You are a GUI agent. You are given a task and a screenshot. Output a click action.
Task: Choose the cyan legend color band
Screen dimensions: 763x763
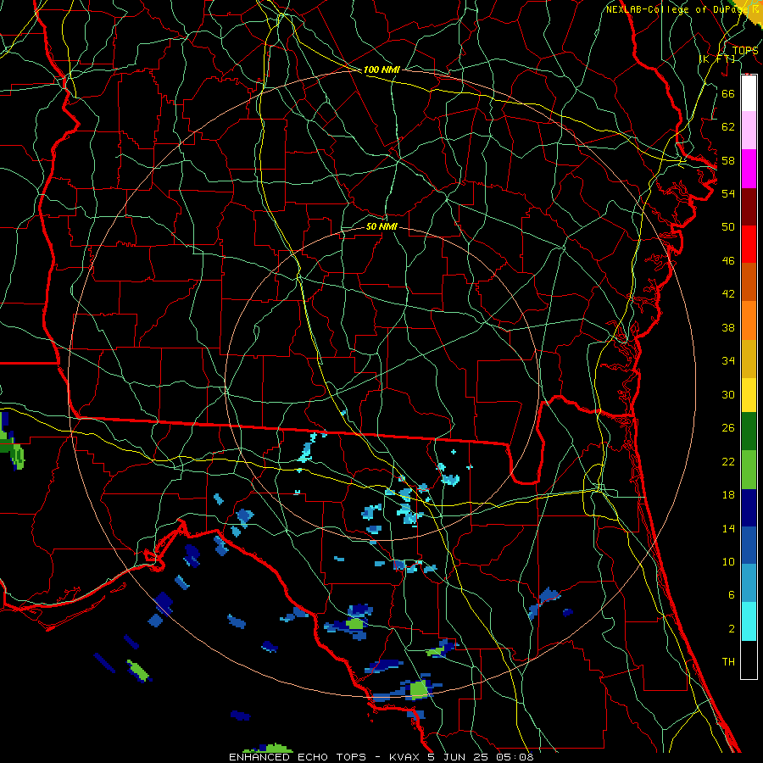click(x=749, y=621)
